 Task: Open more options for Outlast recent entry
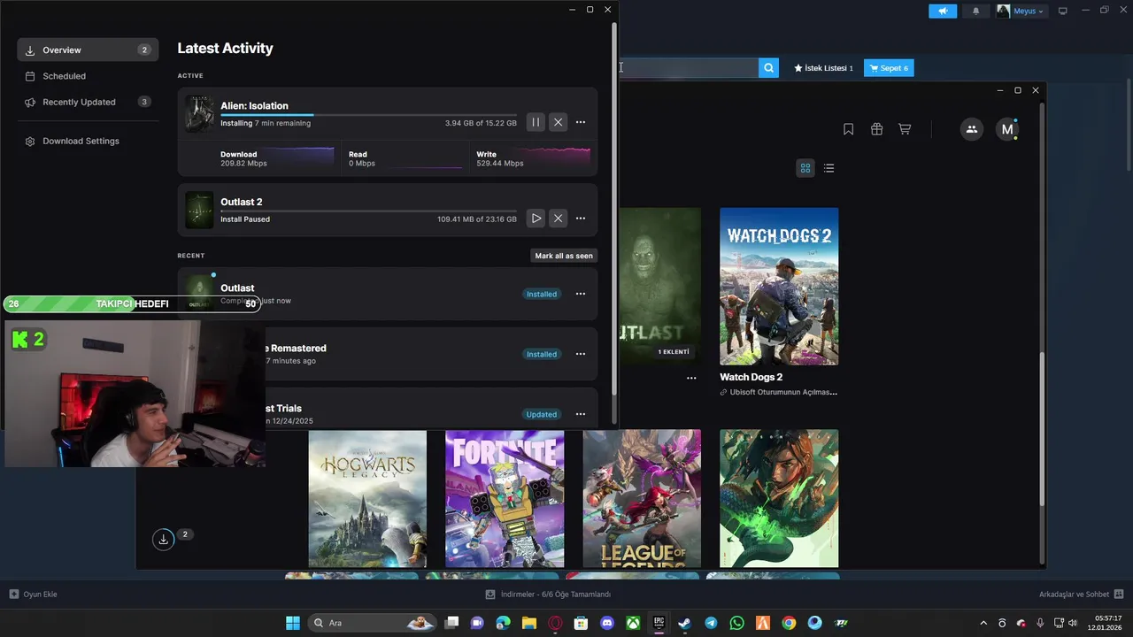tap(581, 294)
